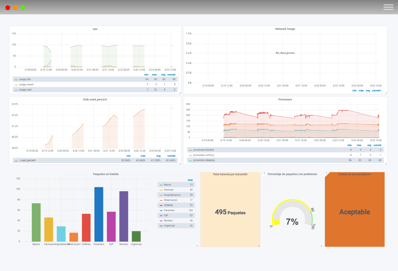Screen dimensions: 398x271
Task: Open Disk used_percent panel title menu
Action: 95,99
